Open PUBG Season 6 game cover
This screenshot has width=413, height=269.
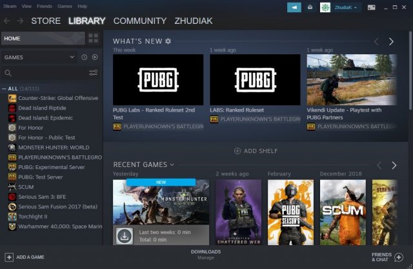tap(290, 212)
